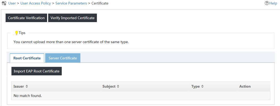The image size is (280, 106).
Task: Click Verify Imported Certificate button
Action: coord(72,18)
